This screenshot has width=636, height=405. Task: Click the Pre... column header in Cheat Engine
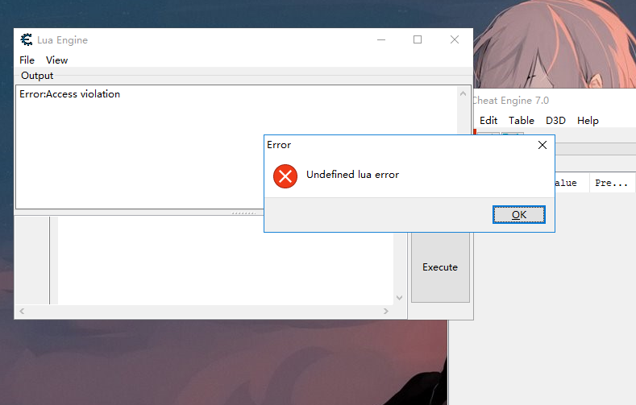(x=611, y=183)
